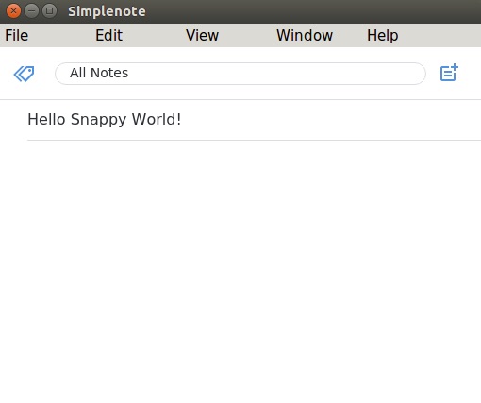Open the Window menu
This screenshot has width=481, height=403.
(305, 35)
